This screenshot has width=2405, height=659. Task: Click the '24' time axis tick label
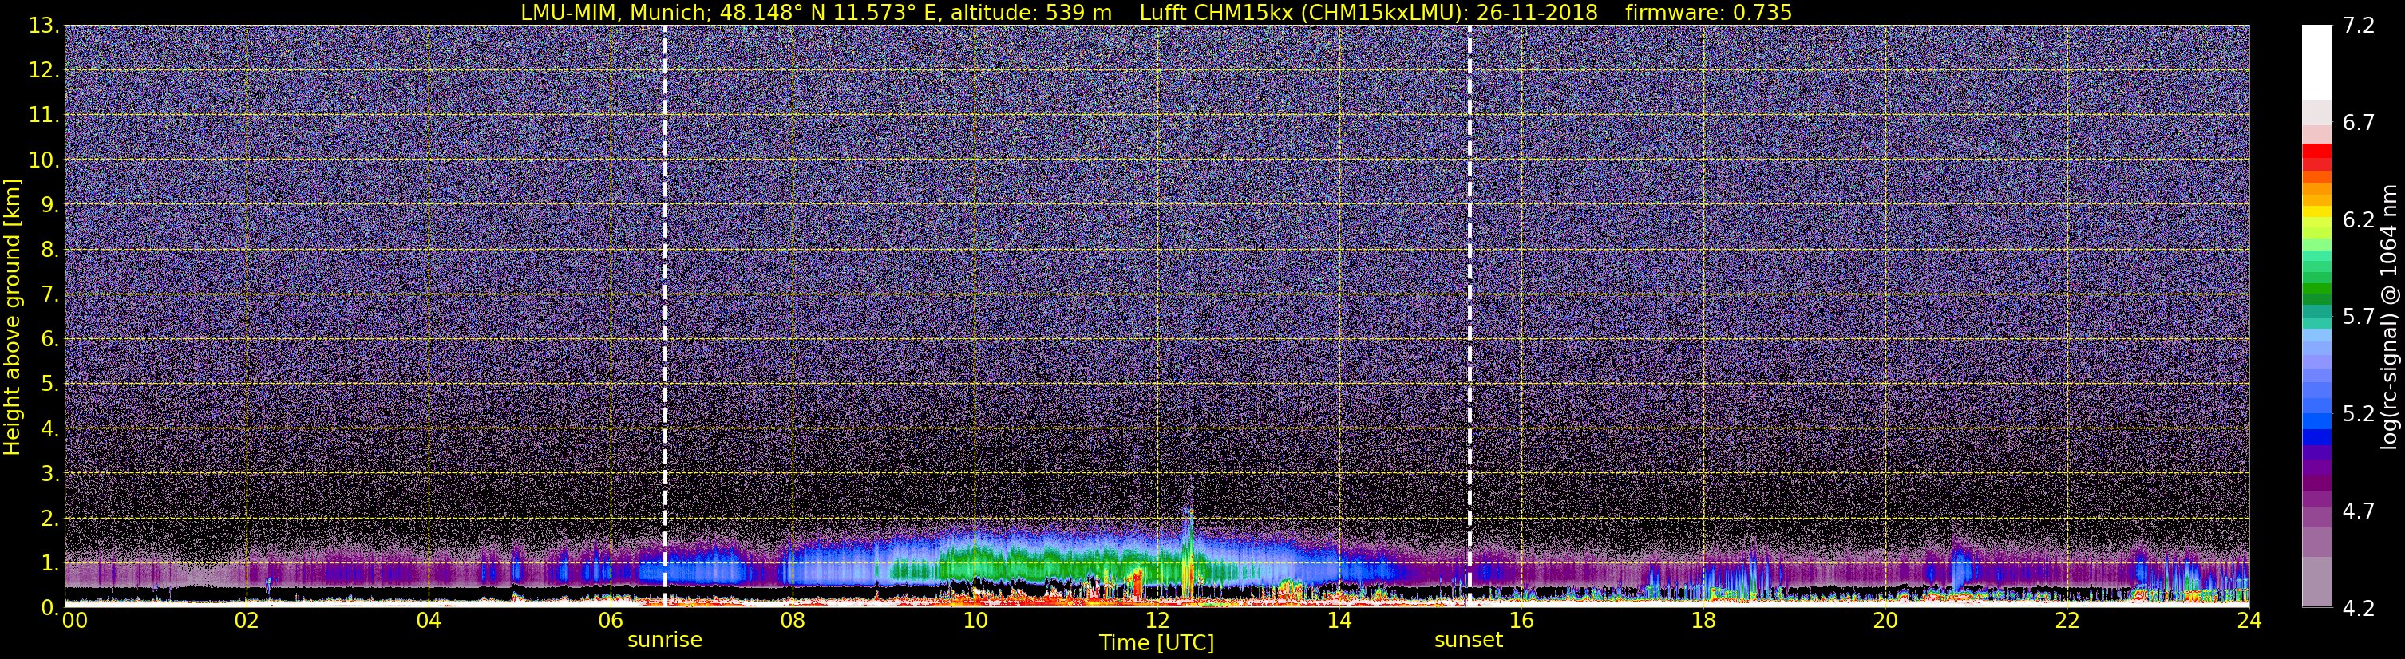[x=2249, y=621]
